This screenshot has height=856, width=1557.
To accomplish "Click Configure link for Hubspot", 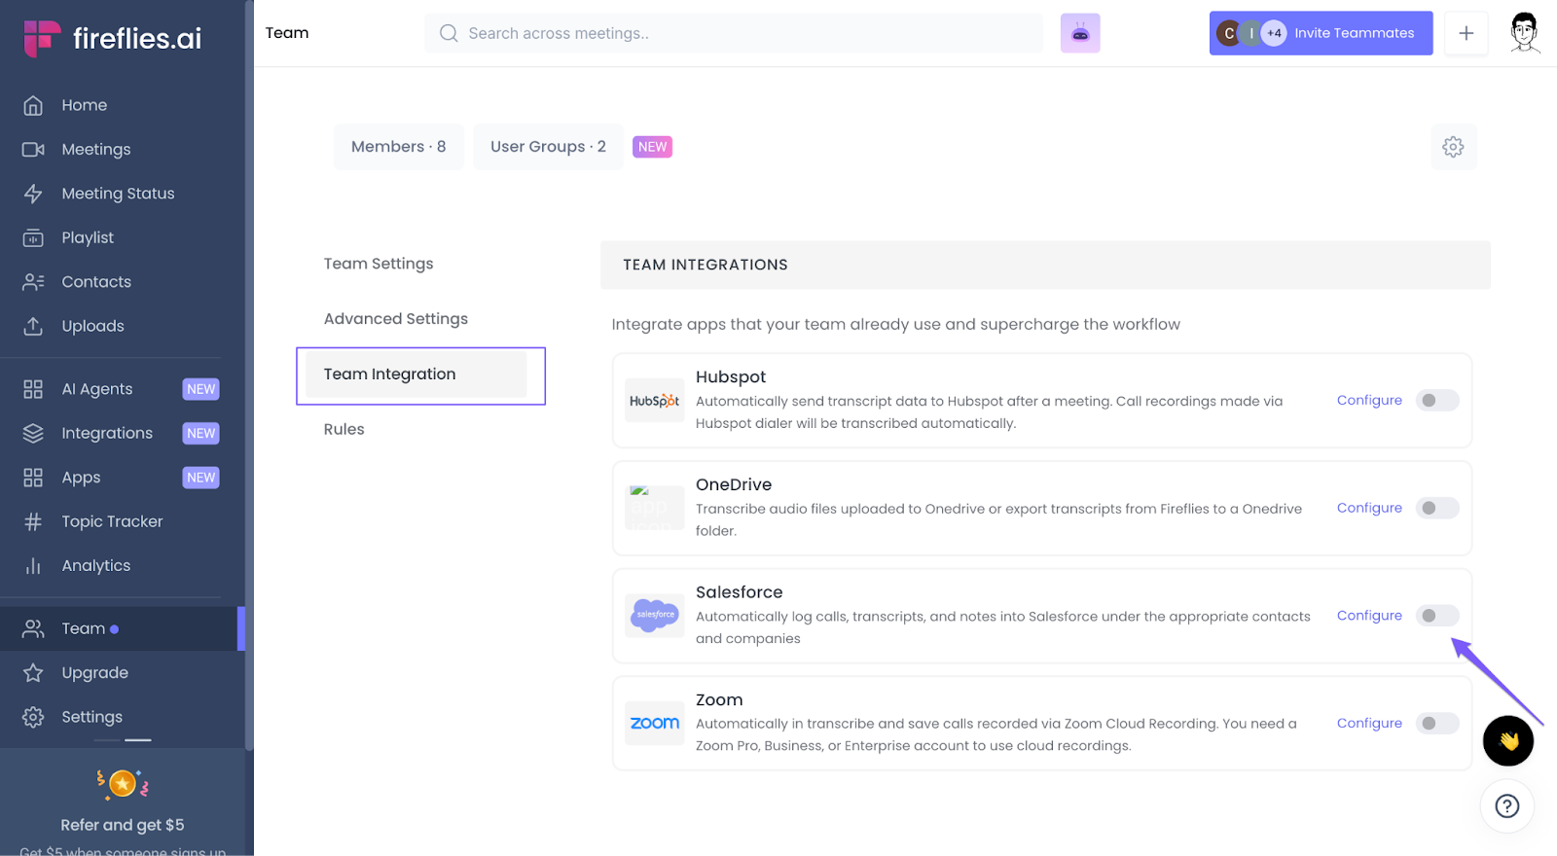I will (x=1369, y=400).
